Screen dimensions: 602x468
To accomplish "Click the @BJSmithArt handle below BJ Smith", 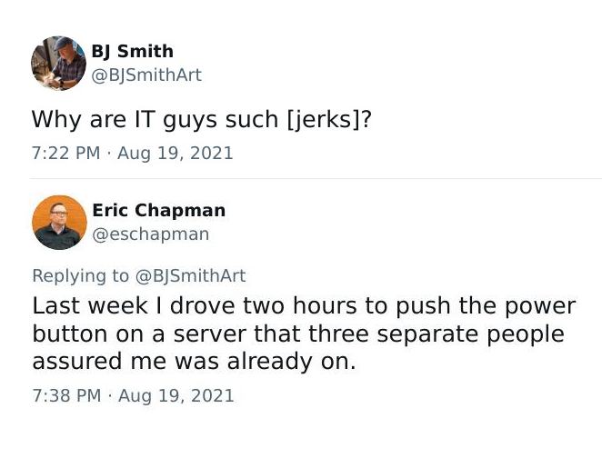I will [x=146, y=75].
